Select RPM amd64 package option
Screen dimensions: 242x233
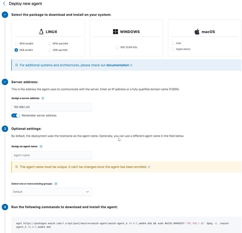pyautogui.click(x=16, y=44)
